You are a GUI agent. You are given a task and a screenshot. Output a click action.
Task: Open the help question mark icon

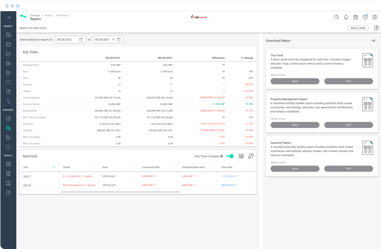pyautogui.click(x=365, y=17)
